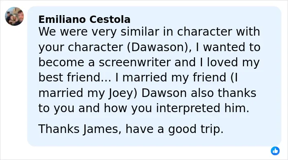
Task: Click the word "become" in the third line
Action: click(x=61, y=62)
